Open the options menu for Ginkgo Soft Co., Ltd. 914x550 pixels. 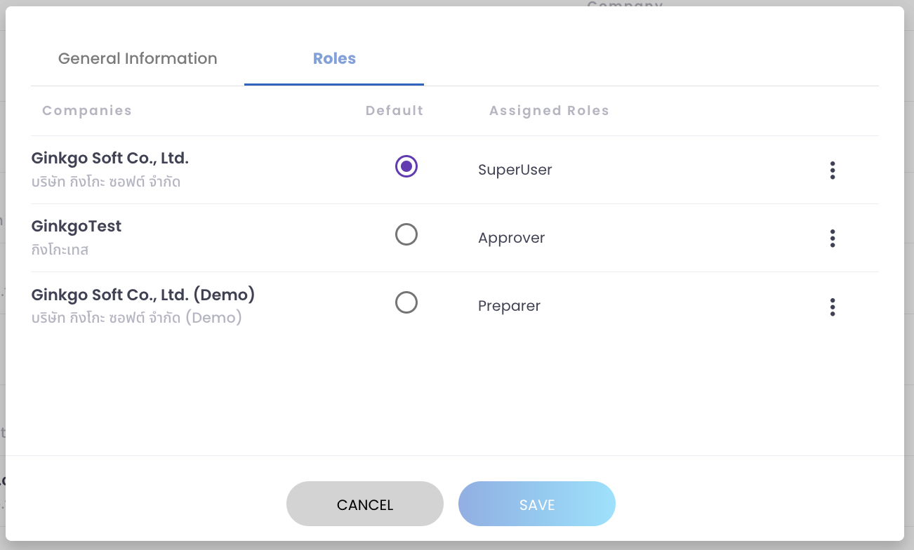coord(832,170)
